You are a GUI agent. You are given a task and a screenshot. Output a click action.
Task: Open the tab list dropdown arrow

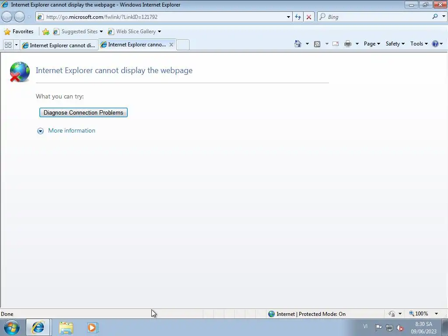coord(16,45)
